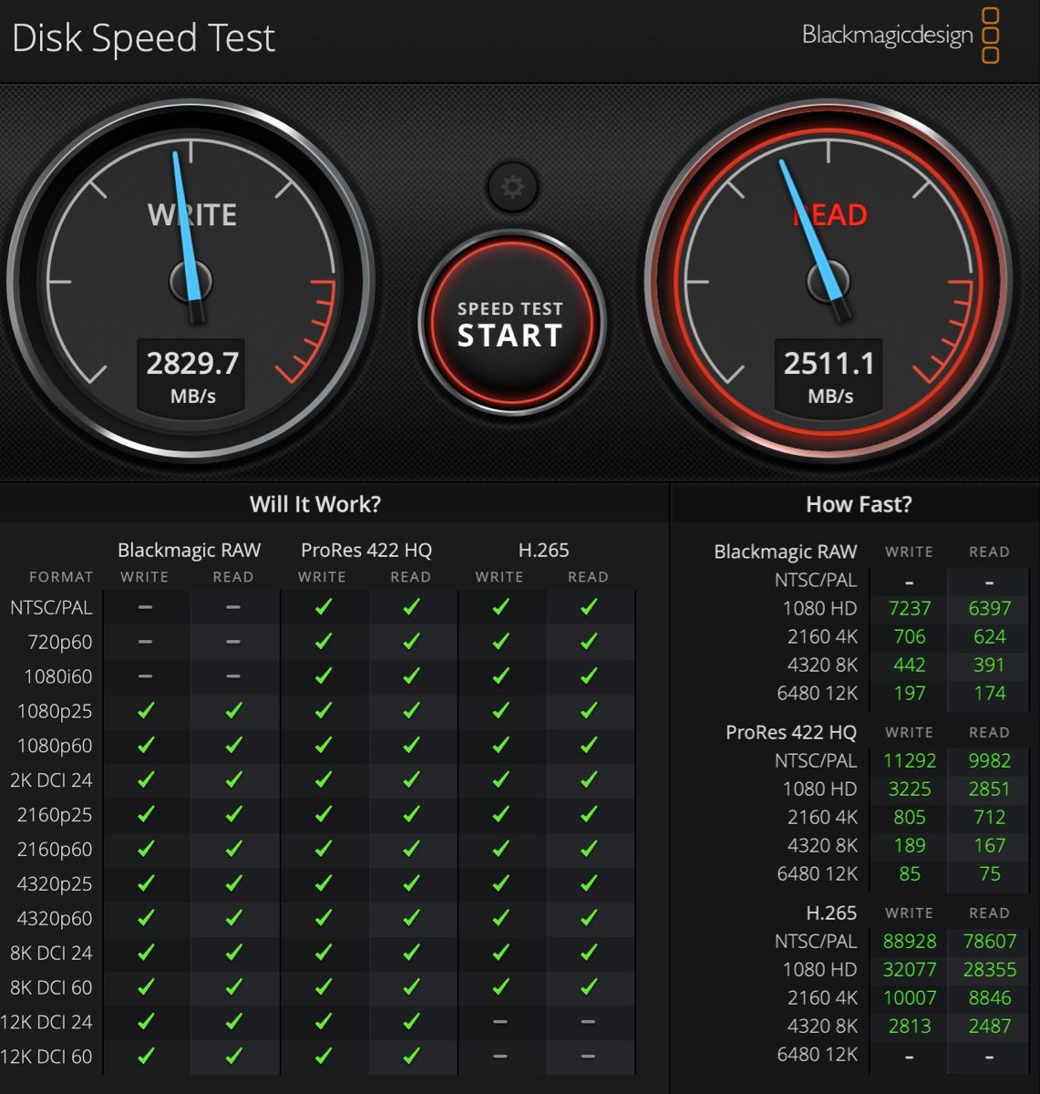
Task: Click Blackmagic RAW 1080 HD write value 7237
Action: [x=909, y=608]
